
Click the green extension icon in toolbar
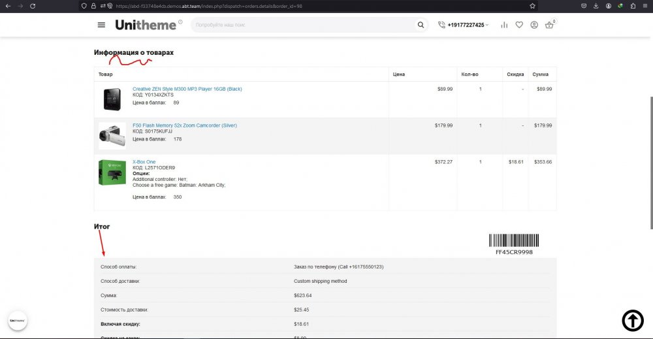point(620,7)
